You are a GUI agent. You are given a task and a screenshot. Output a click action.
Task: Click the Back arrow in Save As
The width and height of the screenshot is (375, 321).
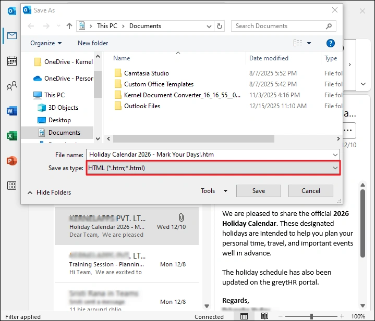tap(31, 26)
